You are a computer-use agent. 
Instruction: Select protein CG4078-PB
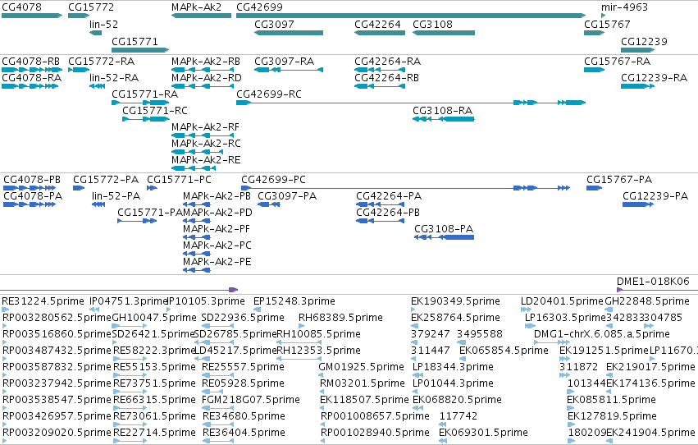[x=32, y=180]
